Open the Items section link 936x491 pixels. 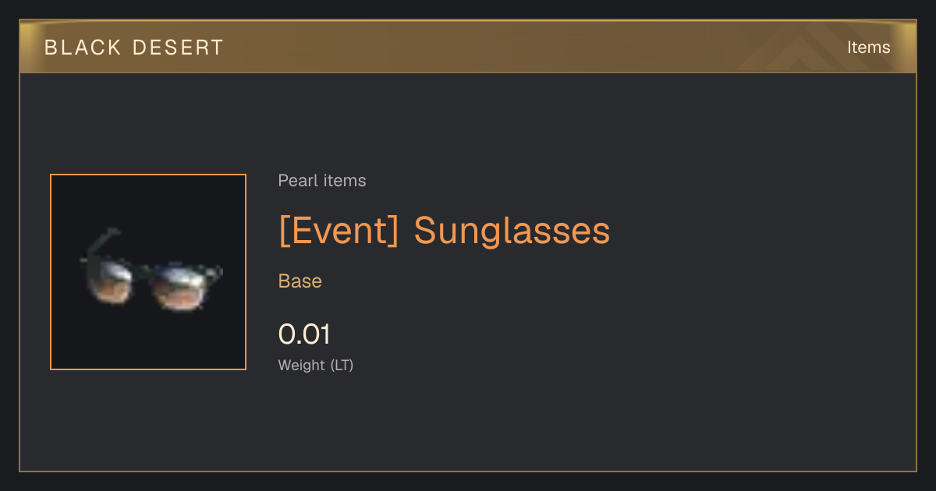point(868,48)
